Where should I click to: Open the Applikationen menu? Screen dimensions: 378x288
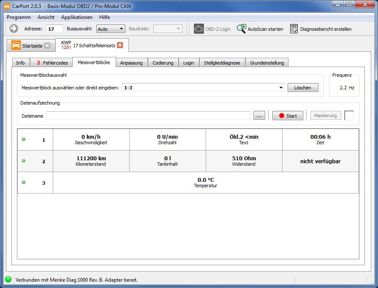pos(76,17)
